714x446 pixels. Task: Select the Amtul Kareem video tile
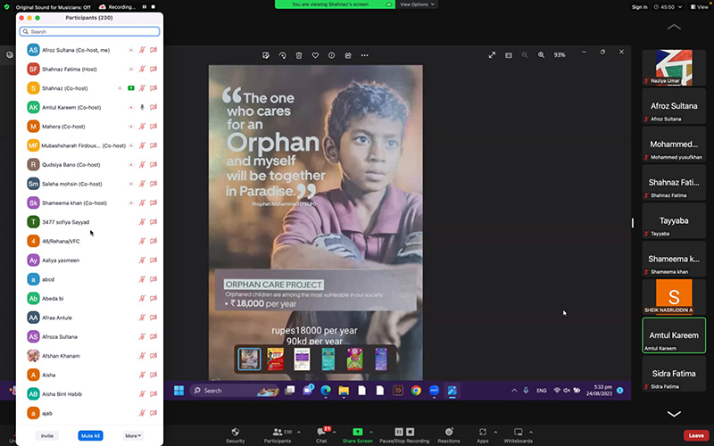(x=674, y=335)
